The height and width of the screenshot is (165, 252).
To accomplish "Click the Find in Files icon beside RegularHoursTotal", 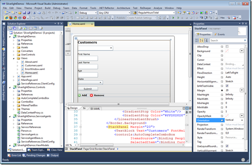I will pyautogui.click(x=135, y=13).
